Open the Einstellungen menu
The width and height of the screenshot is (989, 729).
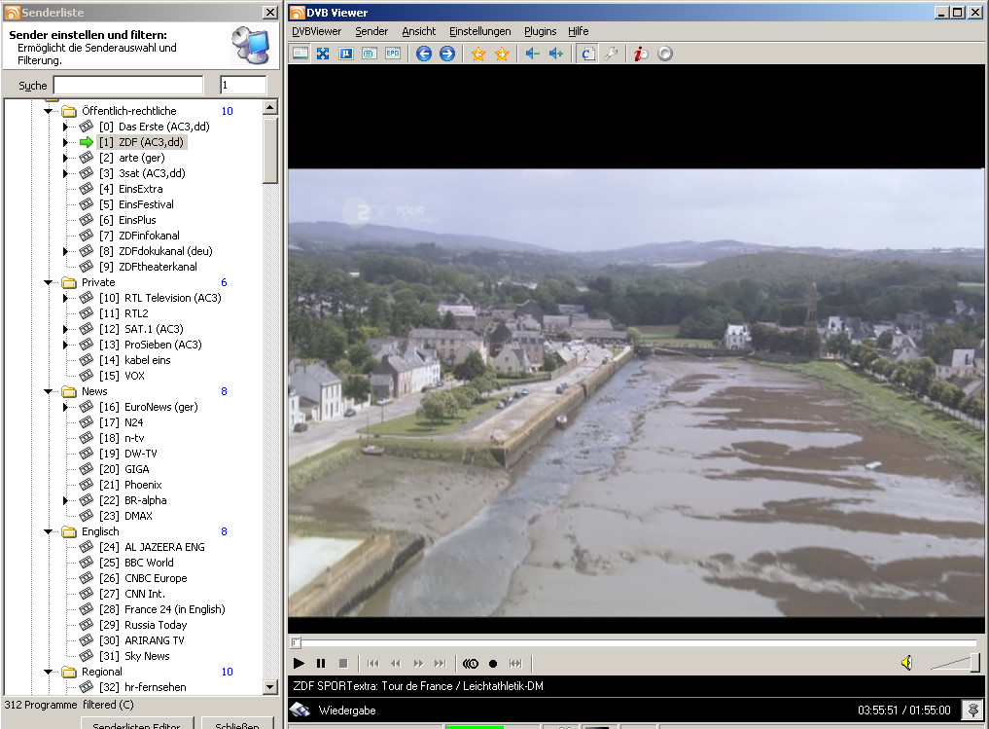click(x=479, y=31)
